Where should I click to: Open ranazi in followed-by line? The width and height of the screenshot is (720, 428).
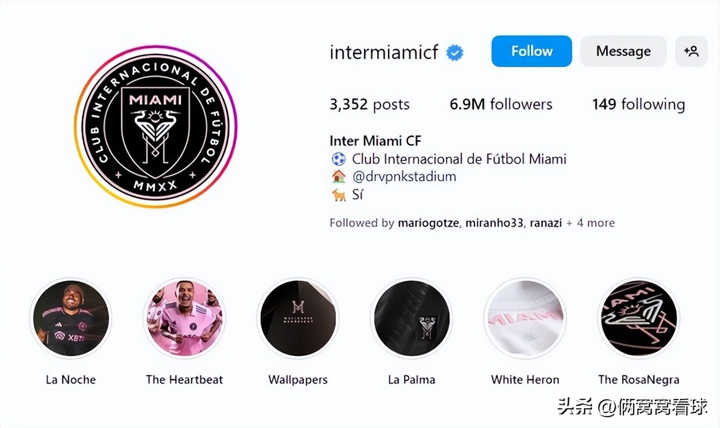[545, 223]
